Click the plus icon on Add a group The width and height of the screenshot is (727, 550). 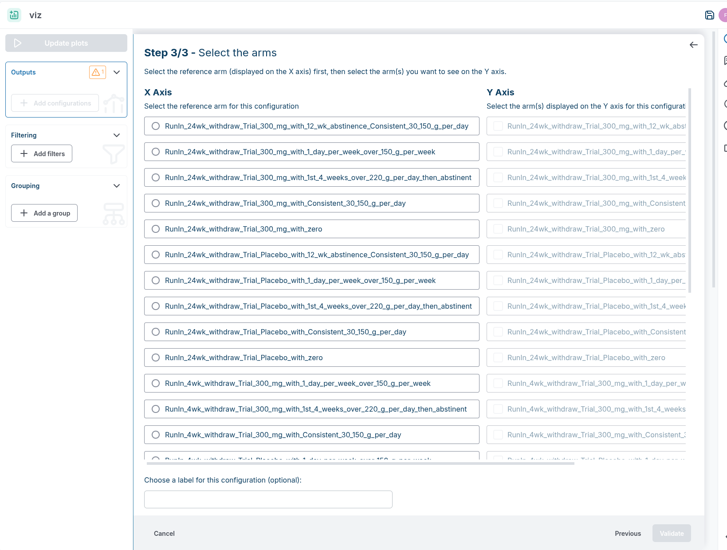click(x=24, y=213)
